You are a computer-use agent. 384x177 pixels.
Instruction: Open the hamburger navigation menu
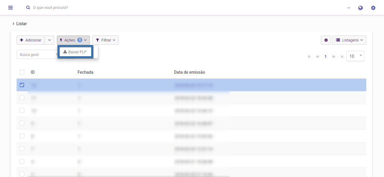[x=11, y=8]
